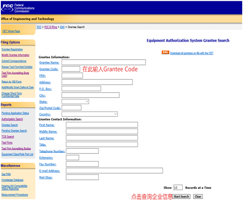Click the Telephone Number label link
The image size is (243, 205).
pyautogui.click(x=52, y=152)
